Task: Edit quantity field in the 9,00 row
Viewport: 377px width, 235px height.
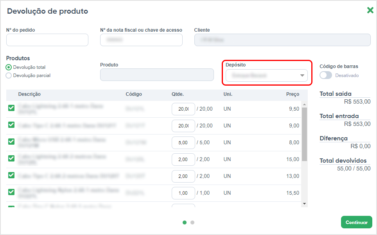Action: tap(183, 126)
